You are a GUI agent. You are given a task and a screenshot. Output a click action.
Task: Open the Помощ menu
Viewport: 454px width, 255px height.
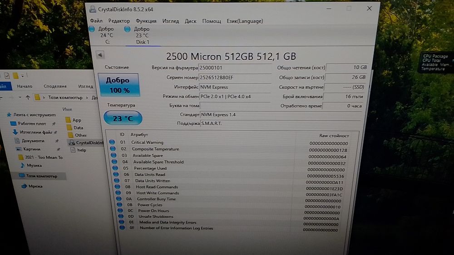tap(212, 21)
